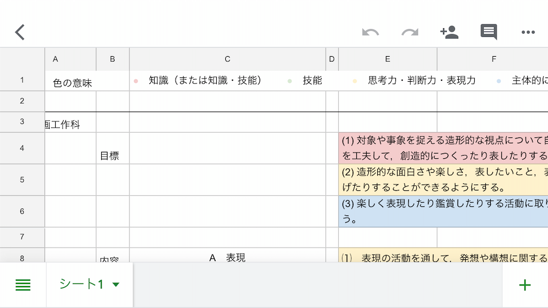Select the red cell starting with (1) 対象や事象
This screenshot has height=308, width=548.
coord(443,148)
